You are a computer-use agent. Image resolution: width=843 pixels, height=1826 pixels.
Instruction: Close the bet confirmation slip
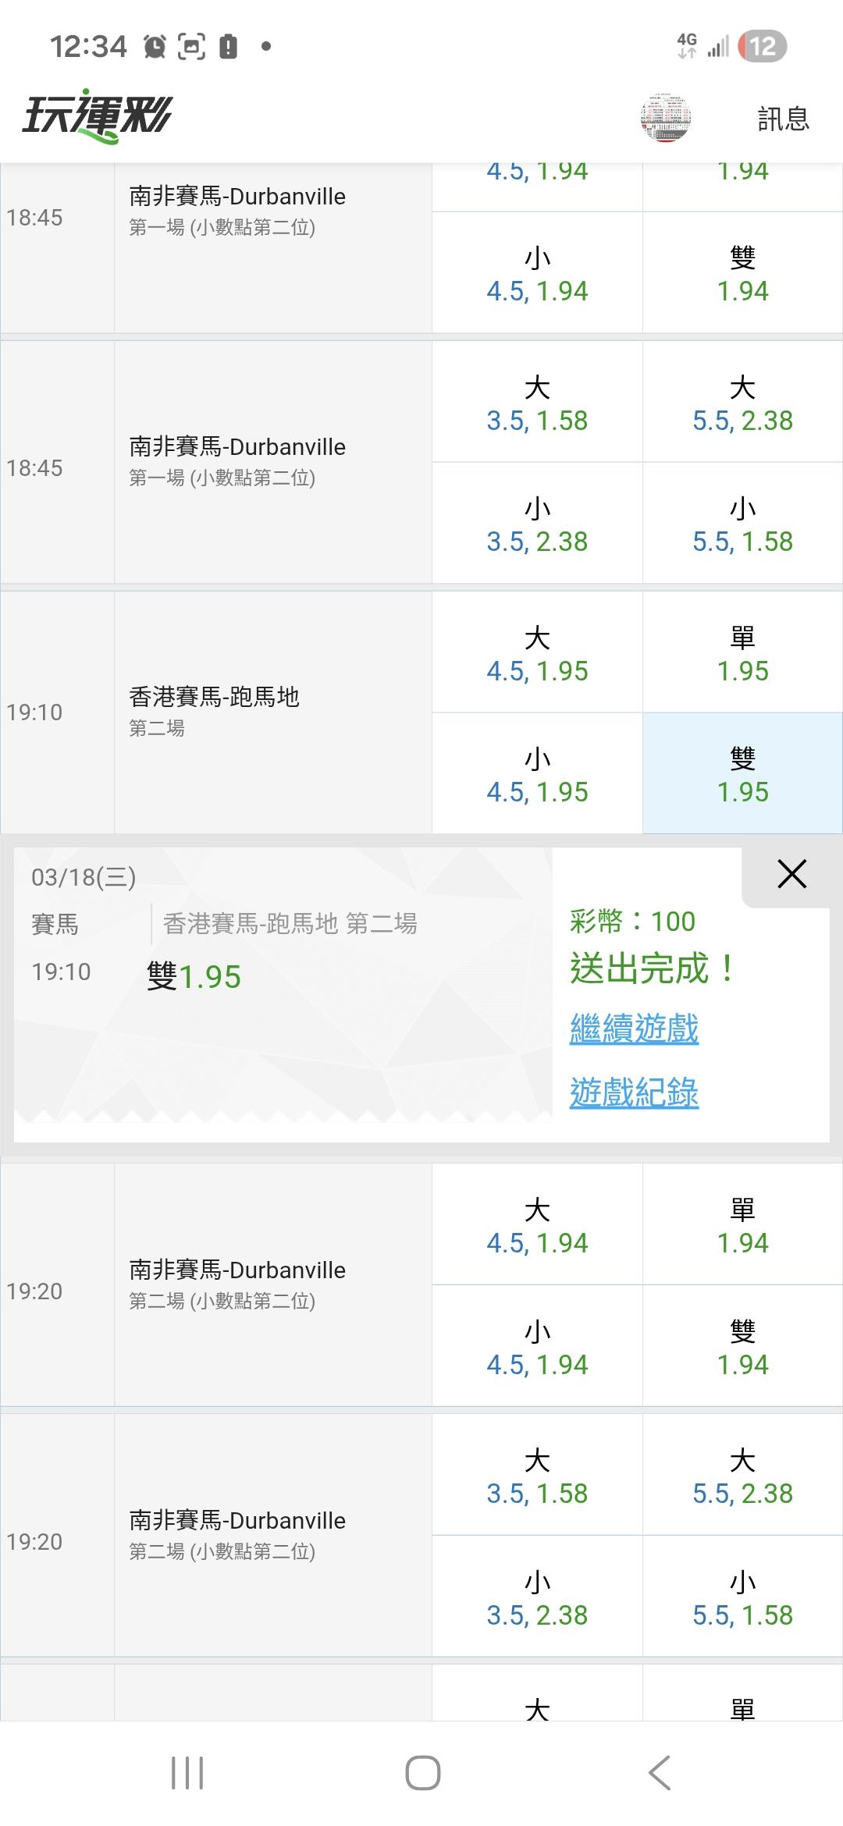coord(791,875)
